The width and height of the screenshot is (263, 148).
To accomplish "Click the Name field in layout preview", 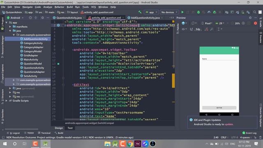I will click(x=219, y=59).
